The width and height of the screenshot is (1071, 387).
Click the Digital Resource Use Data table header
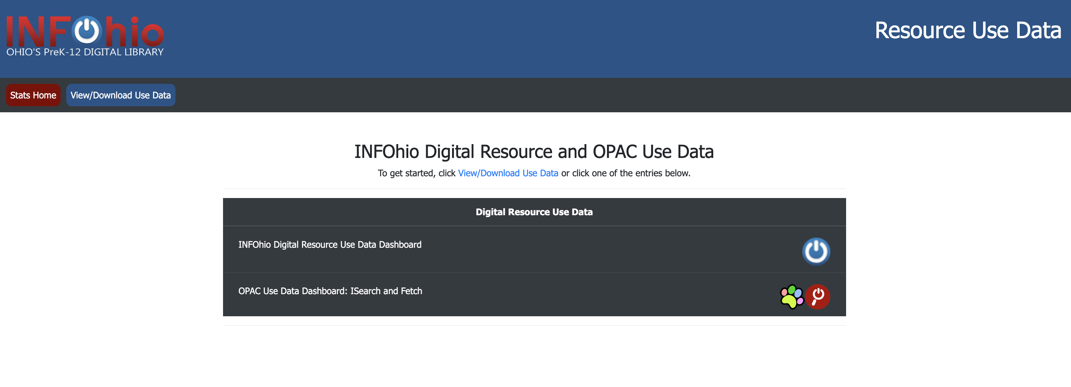pyautogui.click(x=534, y=212)
